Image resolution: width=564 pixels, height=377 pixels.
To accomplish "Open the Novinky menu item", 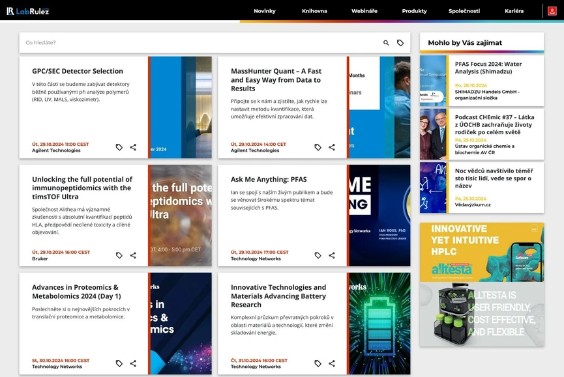I will coord(264,11).
